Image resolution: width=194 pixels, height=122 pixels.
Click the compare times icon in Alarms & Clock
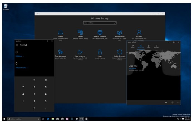click(173, 103)
